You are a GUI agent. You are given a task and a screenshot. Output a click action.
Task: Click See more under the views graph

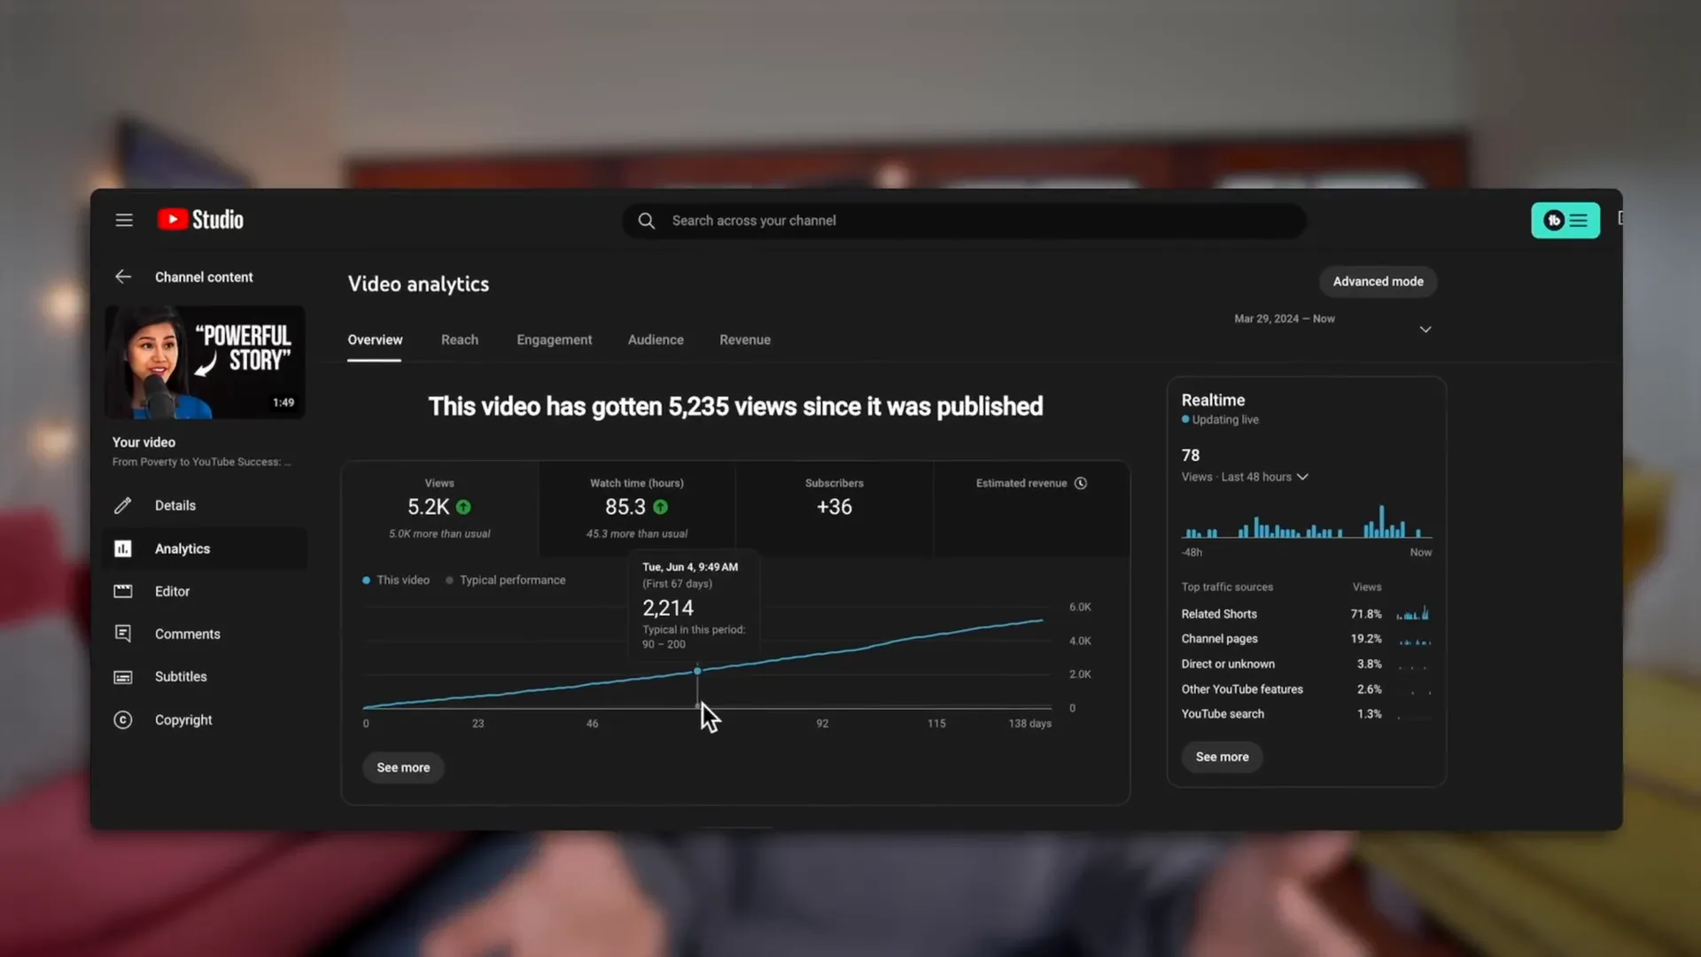click(402, 767)
